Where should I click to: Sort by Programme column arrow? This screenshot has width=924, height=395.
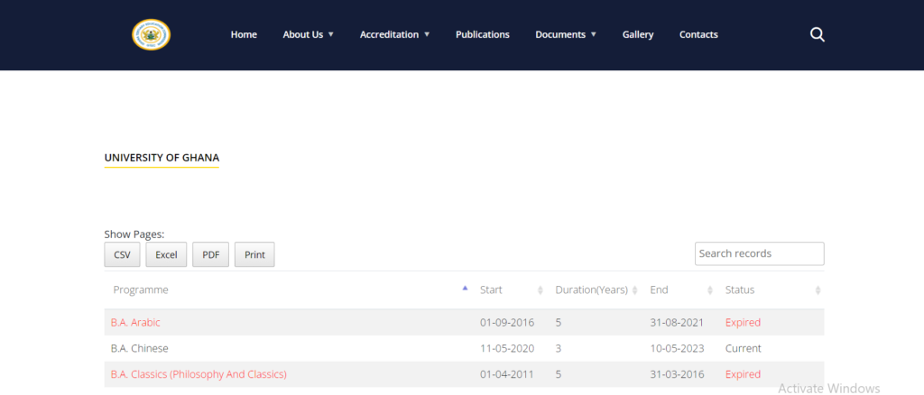(465, 289)
